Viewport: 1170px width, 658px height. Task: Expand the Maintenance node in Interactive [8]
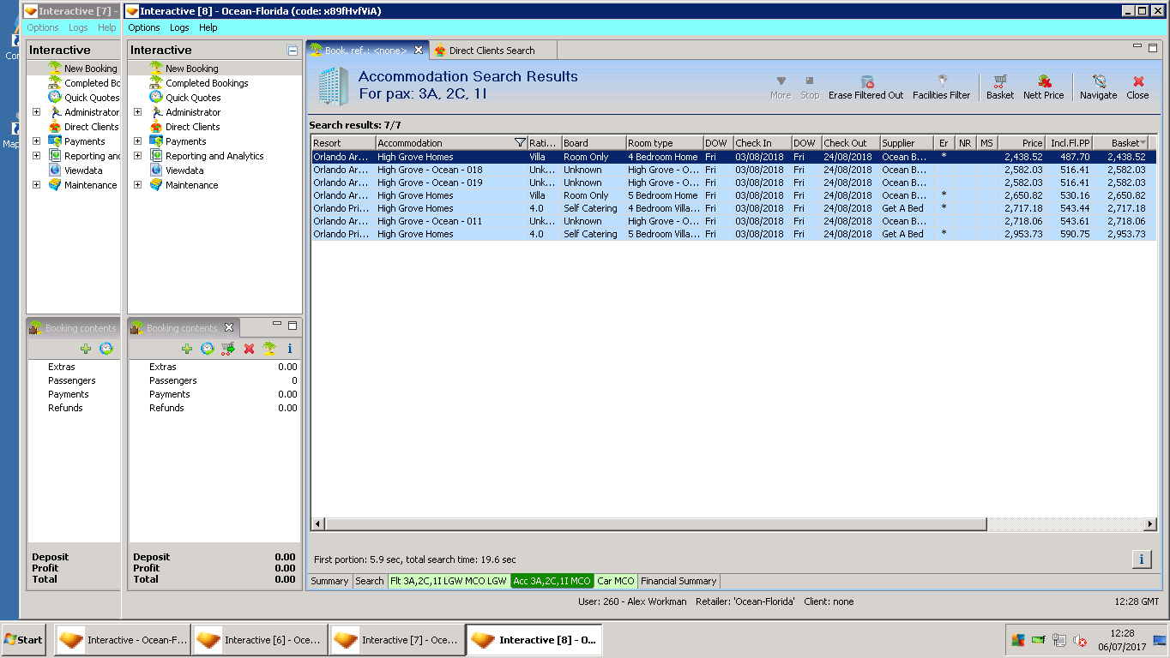coord(137,185)
